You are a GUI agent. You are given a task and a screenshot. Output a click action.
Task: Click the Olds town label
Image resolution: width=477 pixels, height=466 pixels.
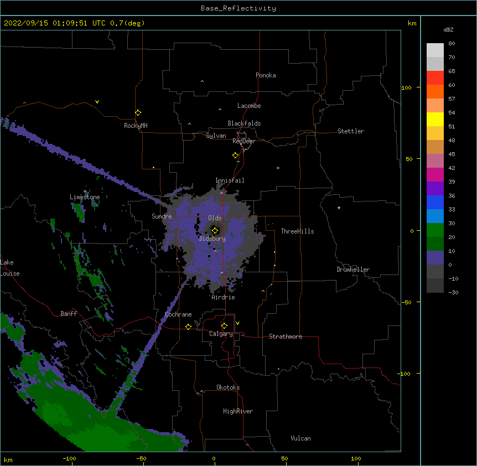coord(215,218)
